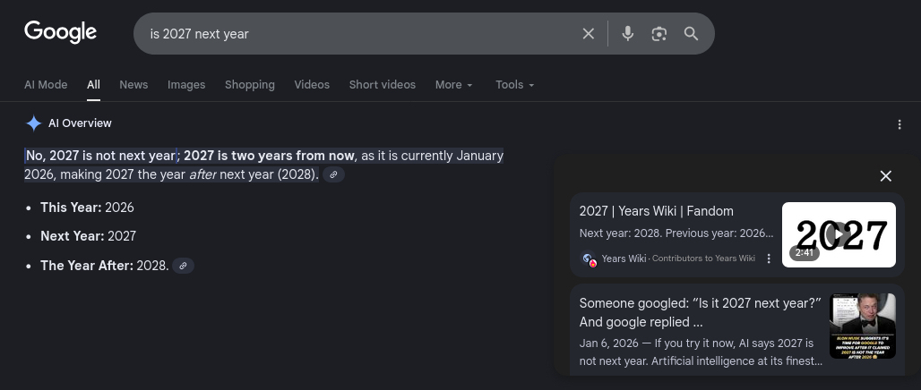Open the News tab
Viewport: 921px width, 390px height.
133,85
